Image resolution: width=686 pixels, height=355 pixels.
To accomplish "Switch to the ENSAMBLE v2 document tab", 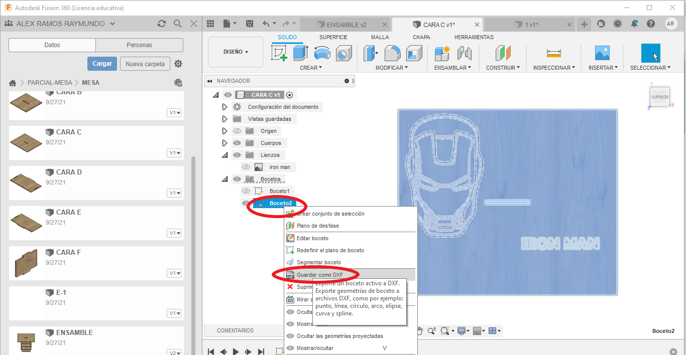I will (x=345, y=25).
